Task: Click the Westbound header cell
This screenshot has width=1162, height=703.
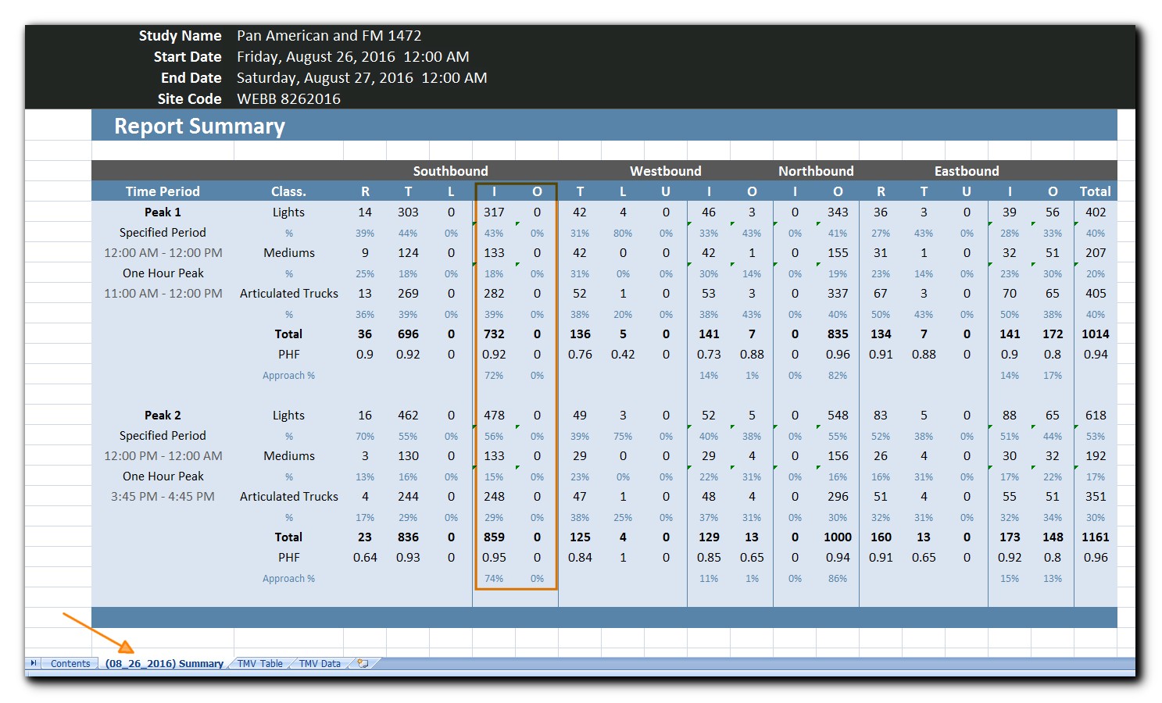Action: point(666,170)
